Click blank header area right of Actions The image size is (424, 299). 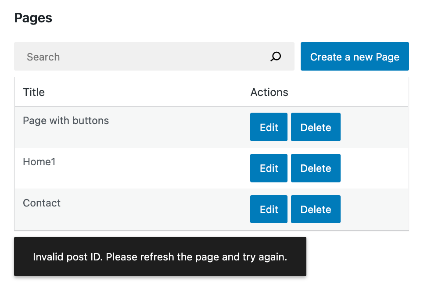[349, 92]
